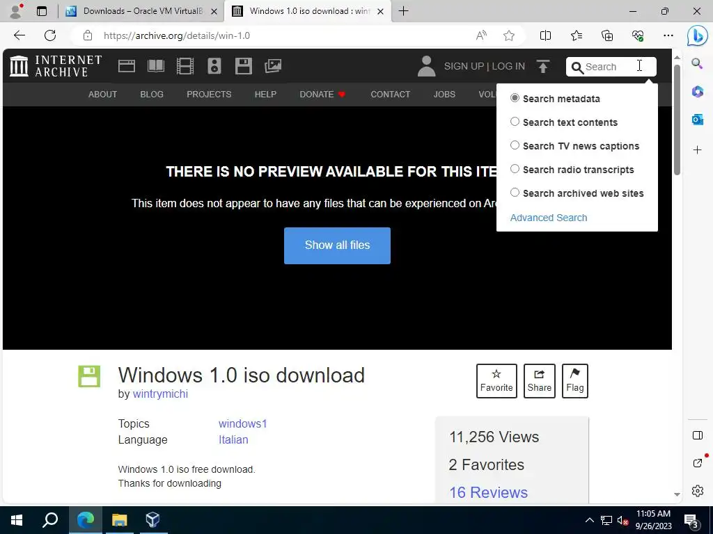
Task: Click the user avatar icon
Action: [x=427, y=66]
